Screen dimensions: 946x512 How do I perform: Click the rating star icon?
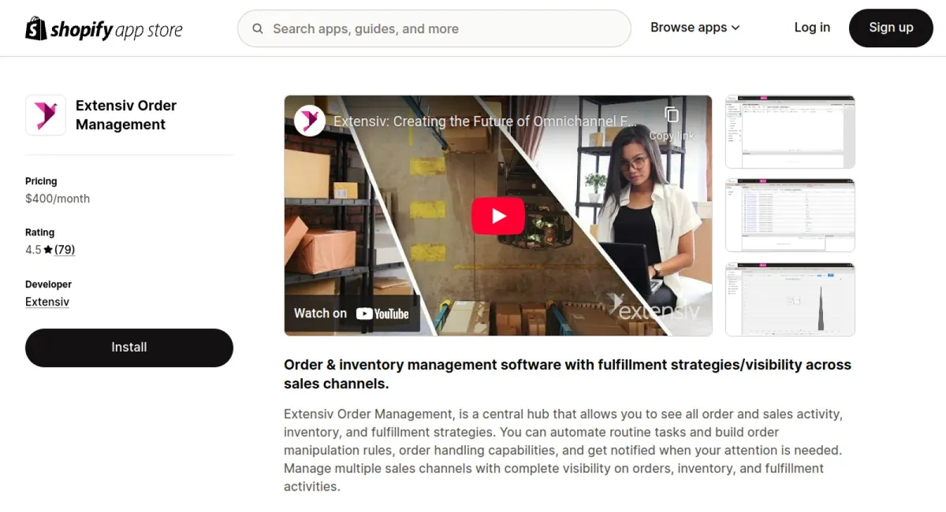(x=48, y=250)
